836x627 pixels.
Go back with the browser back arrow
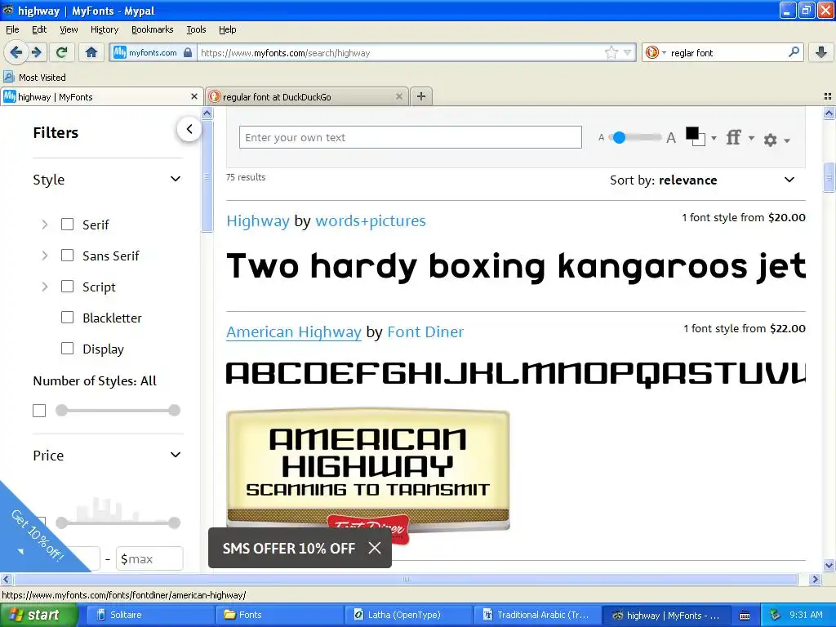click(16, 52)
